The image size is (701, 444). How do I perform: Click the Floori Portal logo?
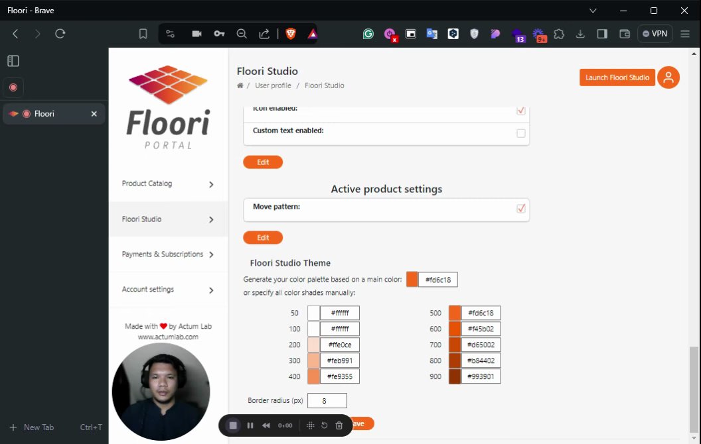[168, 107]
